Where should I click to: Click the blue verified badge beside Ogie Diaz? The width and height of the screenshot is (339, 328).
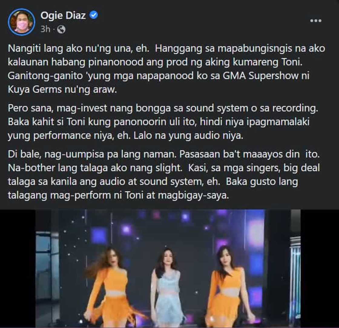click(94, 15)
